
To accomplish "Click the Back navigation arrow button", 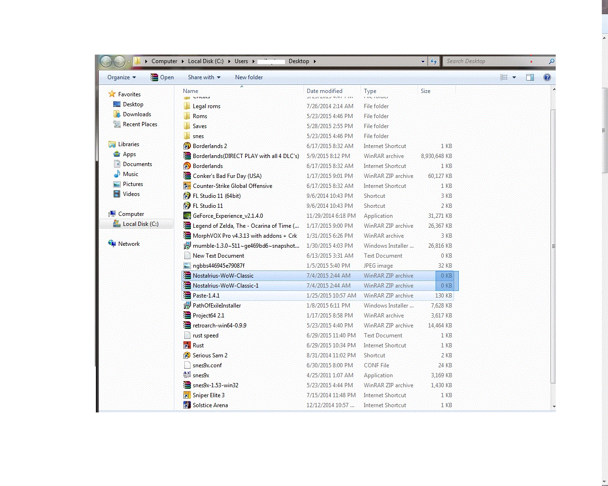I will coord(106,61).
